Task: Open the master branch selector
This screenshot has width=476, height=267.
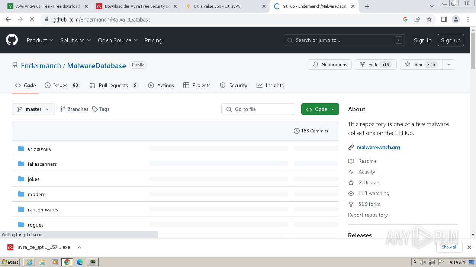Action: tap(33, 109)
